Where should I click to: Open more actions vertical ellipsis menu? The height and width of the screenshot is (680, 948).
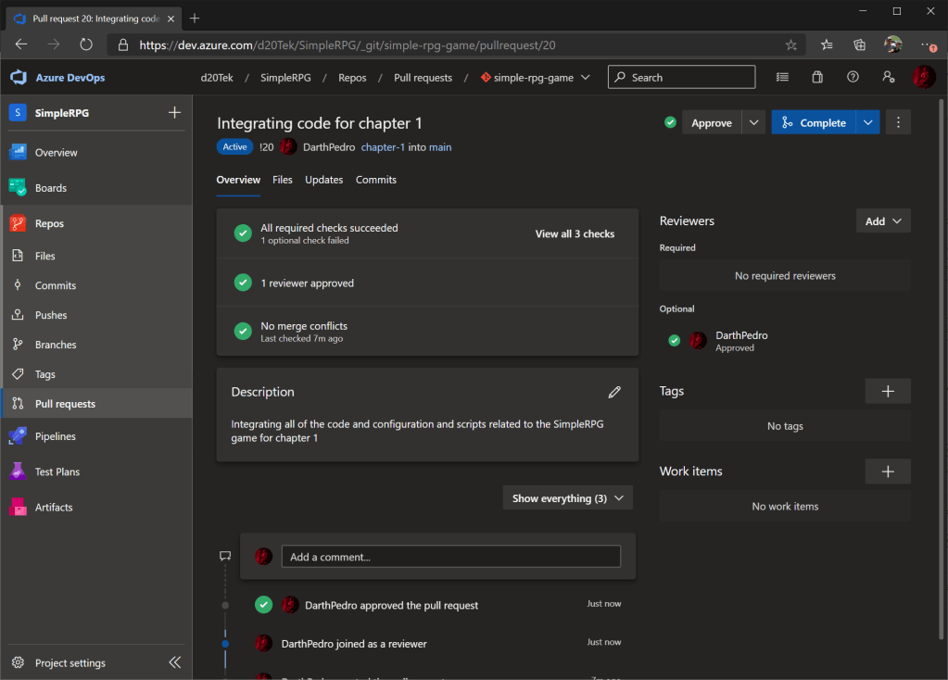898,122
